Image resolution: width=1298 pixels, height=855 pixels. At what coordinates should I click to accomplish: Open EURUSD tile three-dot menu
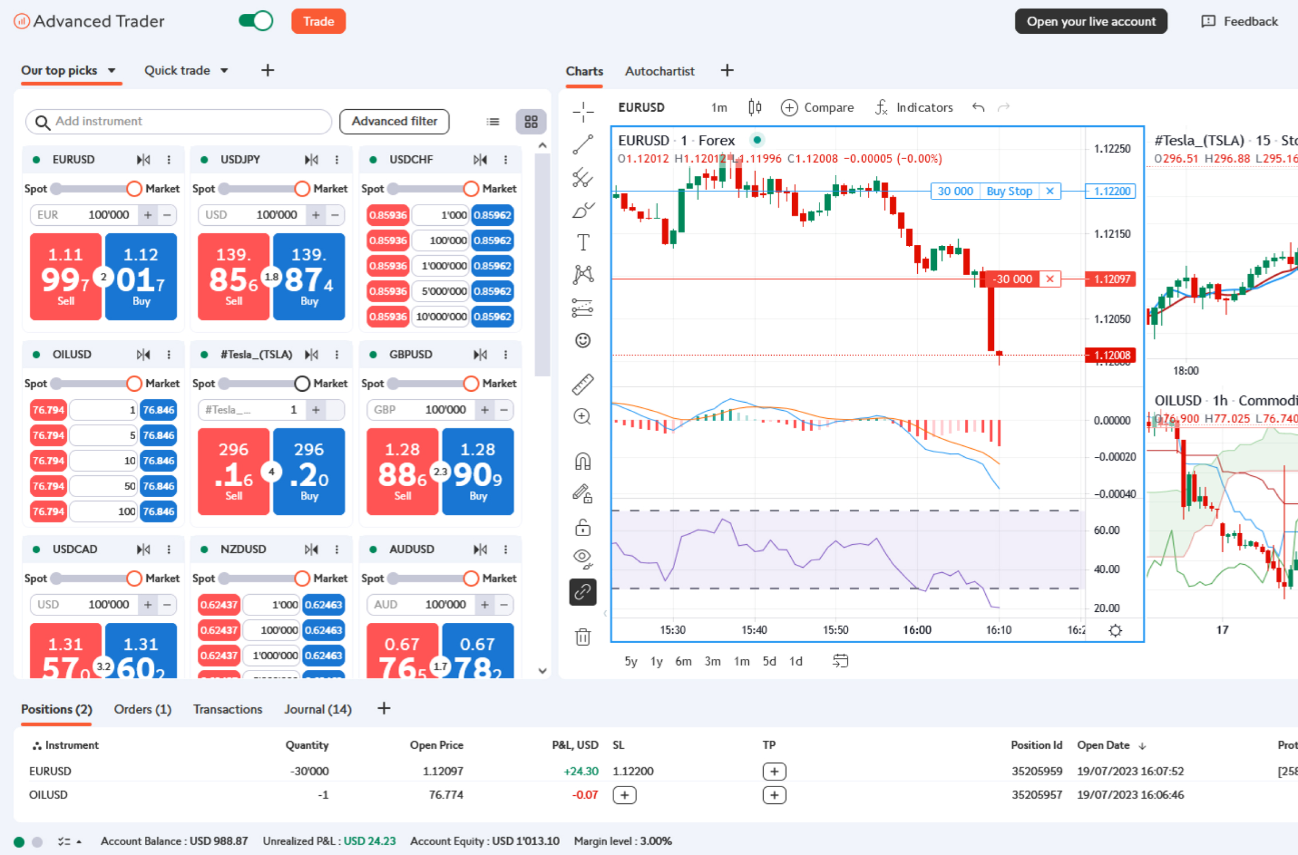click(169, 160)
